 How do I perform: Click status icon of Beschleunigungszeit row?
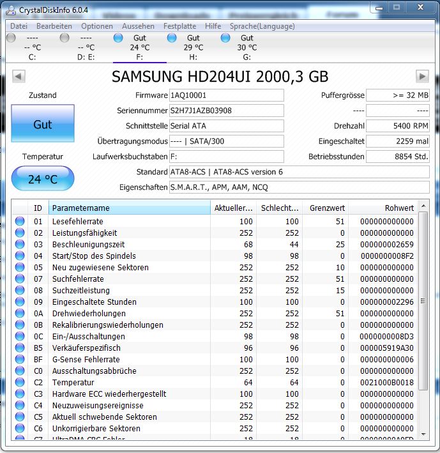[20, 245]
